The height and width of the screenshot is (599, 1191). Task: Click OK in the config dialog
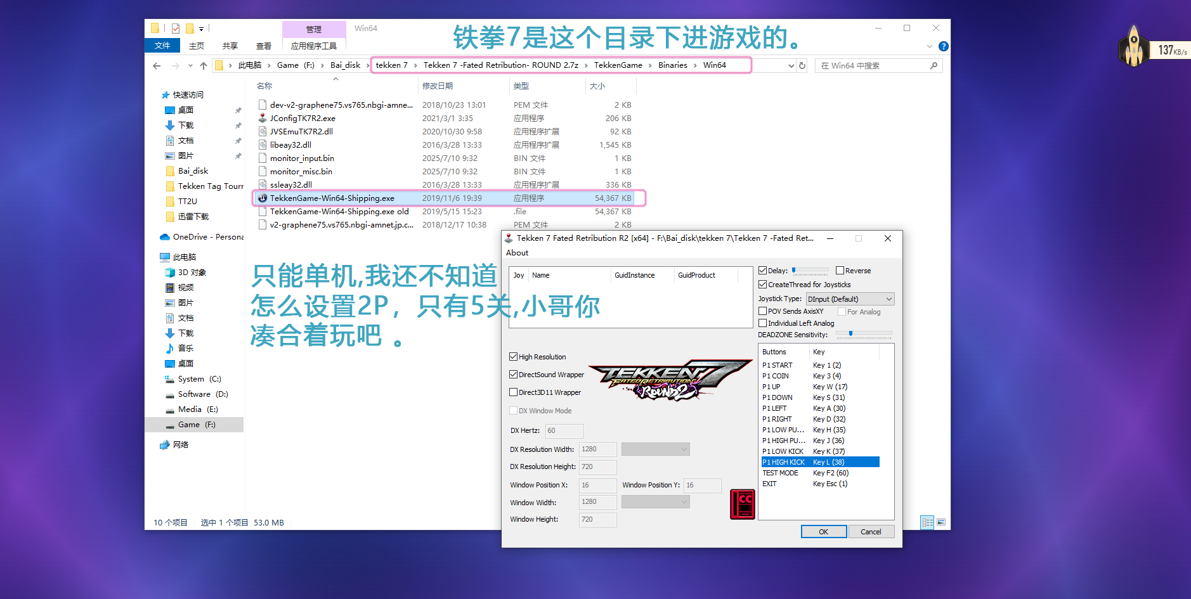coord(823,532)
